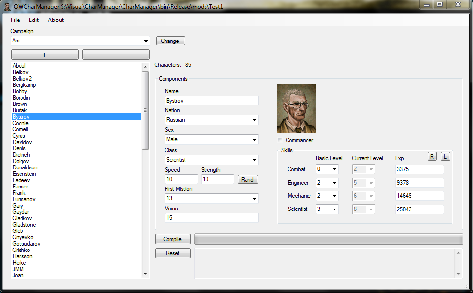This screenshot has width=473, height=293.
Task: Click the Rand button
Action: (247, 180)
